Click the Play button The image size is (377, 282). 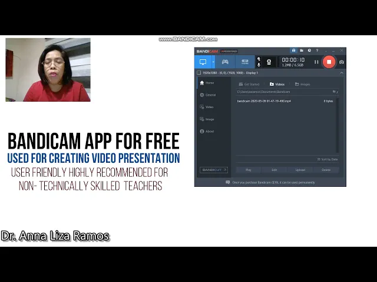(x=249, y=170)
